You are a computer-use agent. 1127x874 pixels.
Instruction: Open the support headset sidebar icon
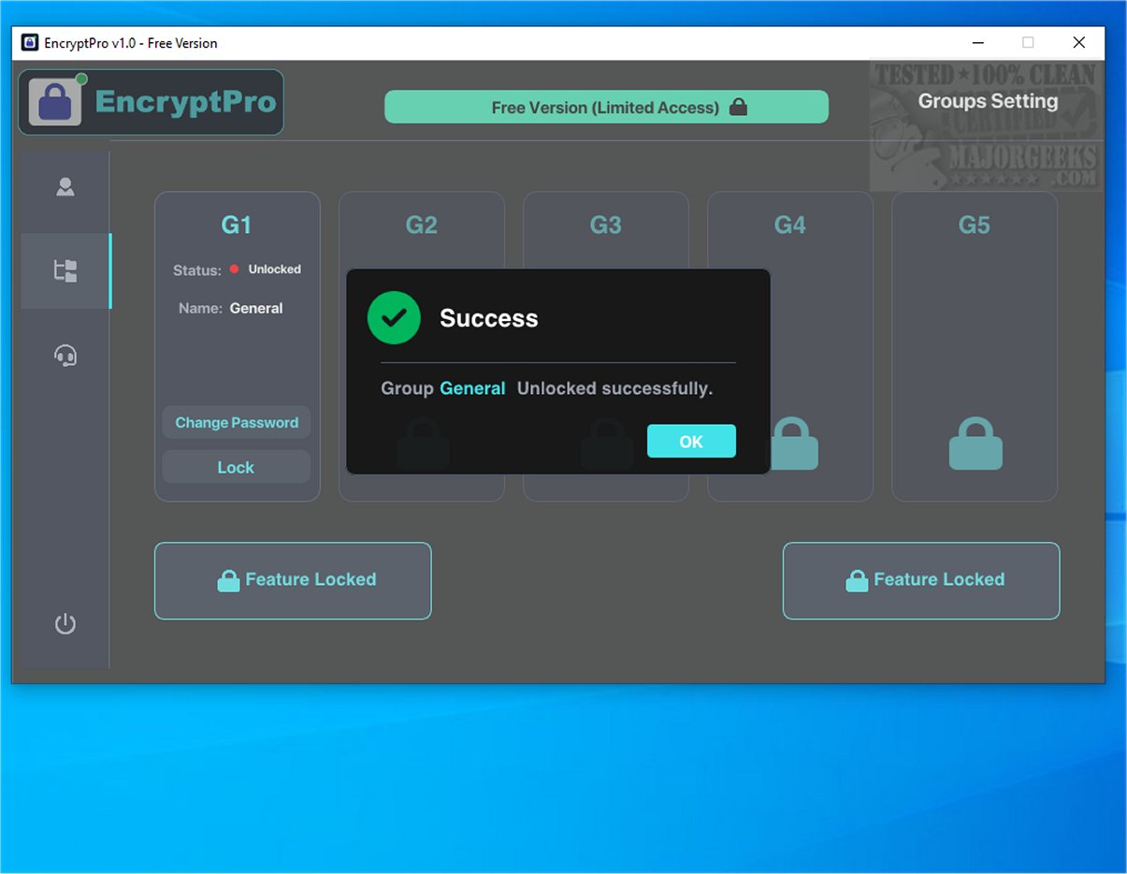point(65,356)
